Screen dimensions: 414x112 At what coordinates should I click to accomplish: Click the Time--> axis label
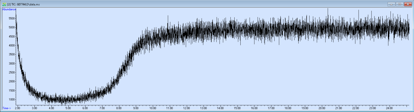coord(7,108)
